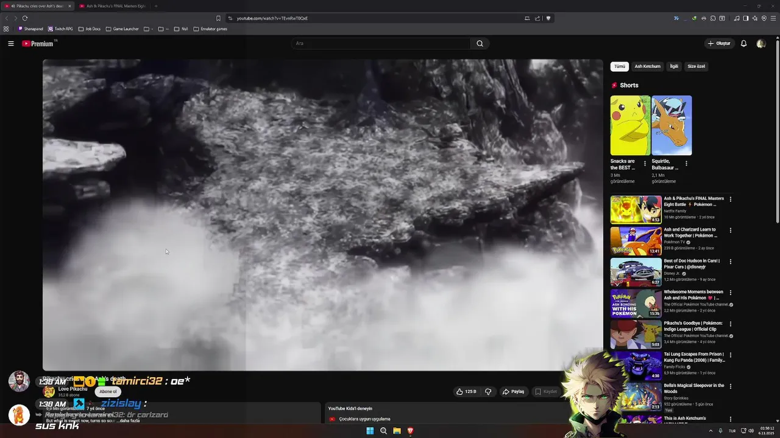Image resolution: width=780 pixels, height=438 pixels.
Task: Like the video with thumbs up
Action: (466, 392)
